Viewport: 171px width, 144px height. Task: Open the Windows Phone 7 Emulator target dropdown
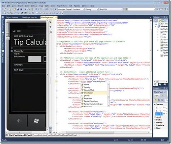[x=83, y=9]
